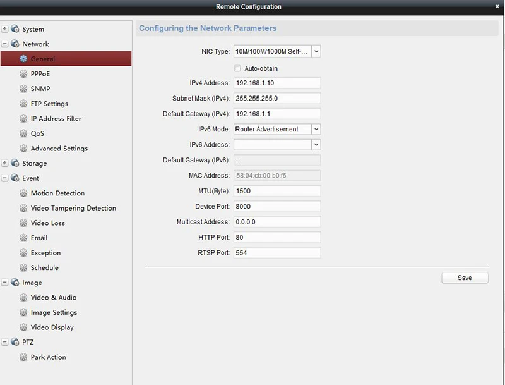Open the SNMP settings page
Image resolution: width=505 pixels, height=385 pixels.
(40, 89)
